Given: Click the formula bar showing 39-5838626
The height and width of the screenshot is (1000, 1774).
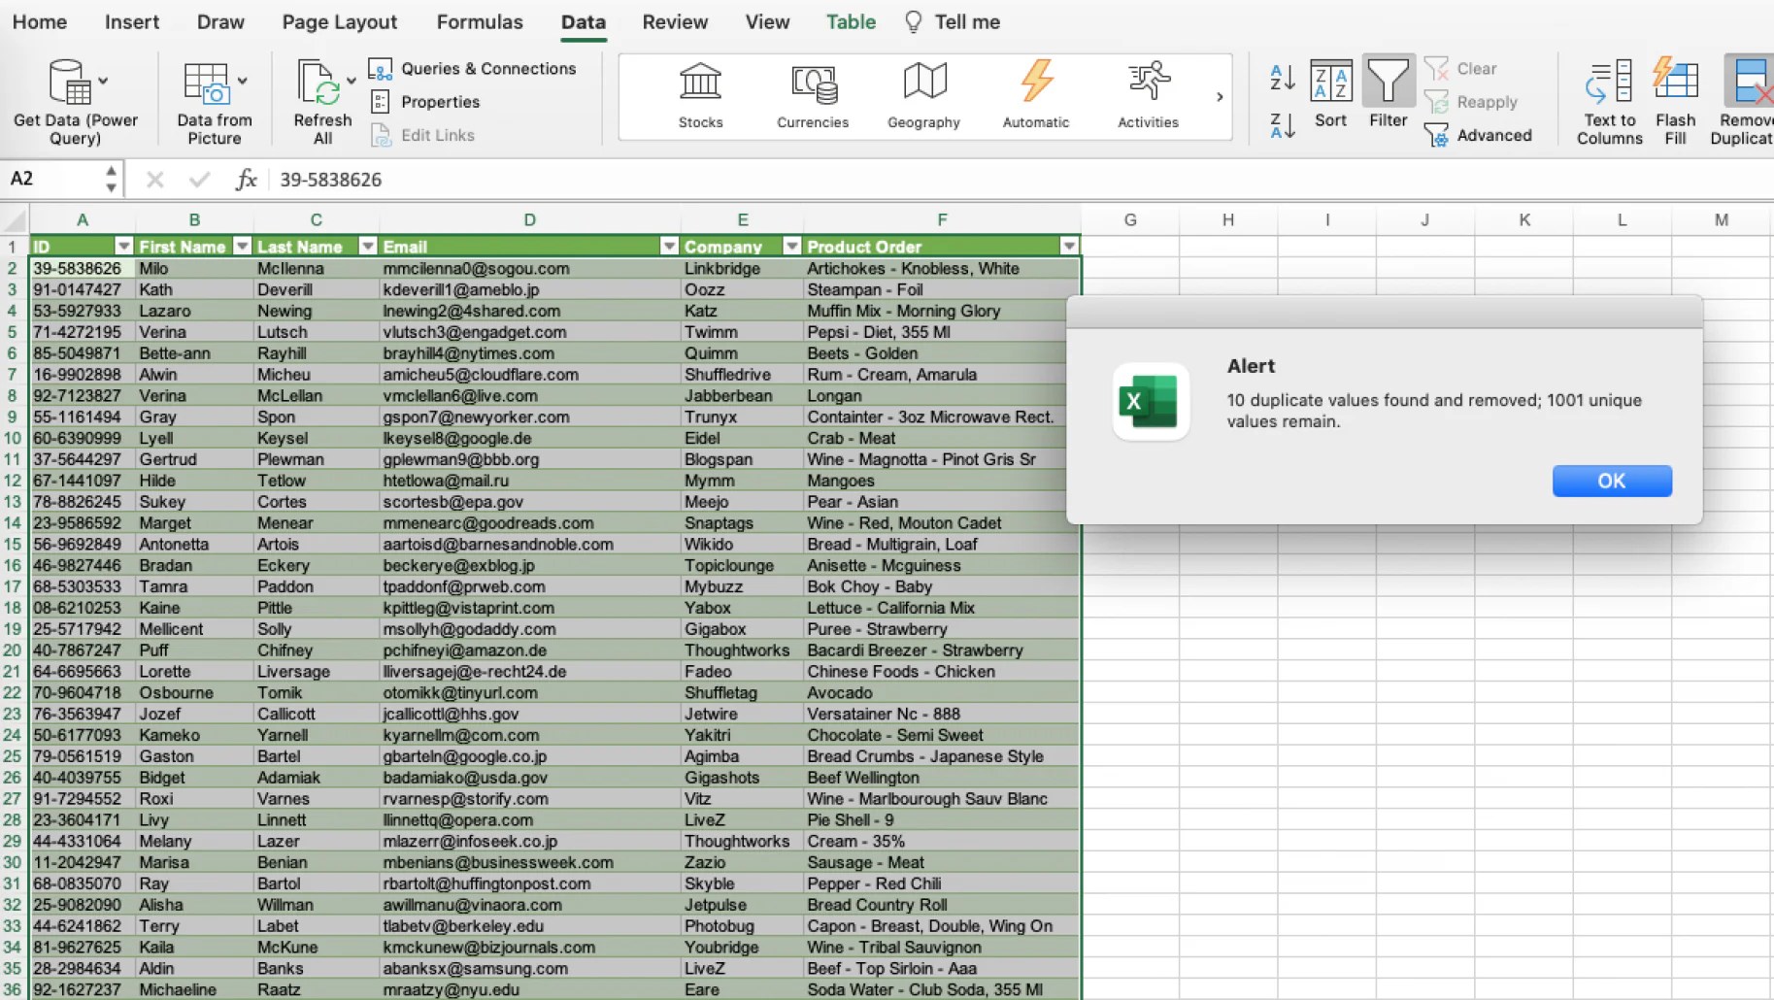Looking at the screenshot, I should coord(330,179).
